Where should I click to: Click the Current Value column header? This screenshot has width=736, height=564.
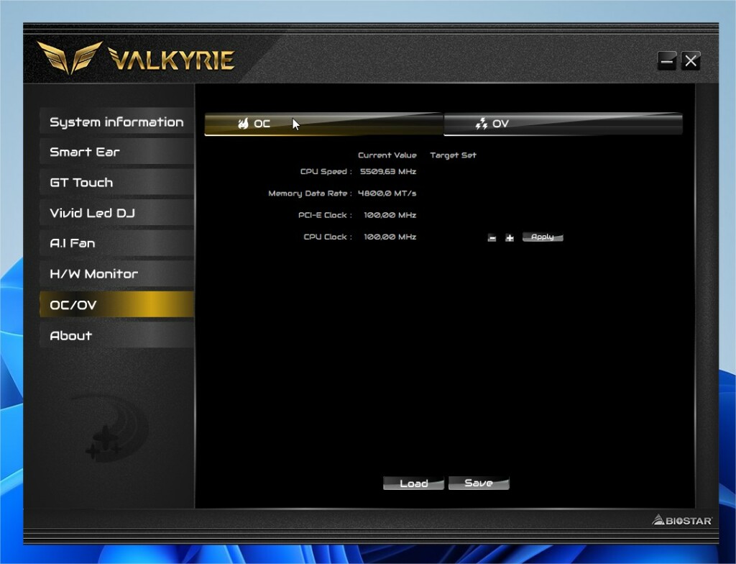(387, 155)
